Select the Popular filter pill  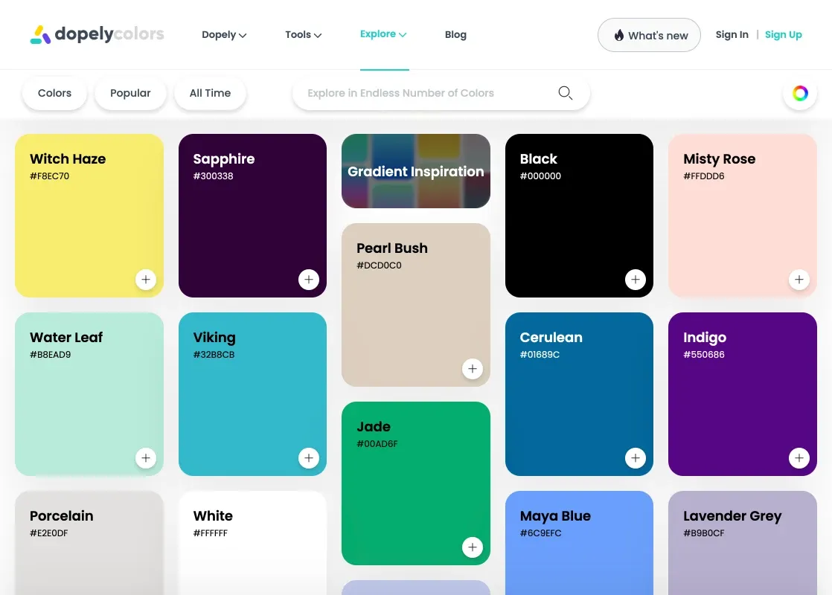(x=130, y=93)
